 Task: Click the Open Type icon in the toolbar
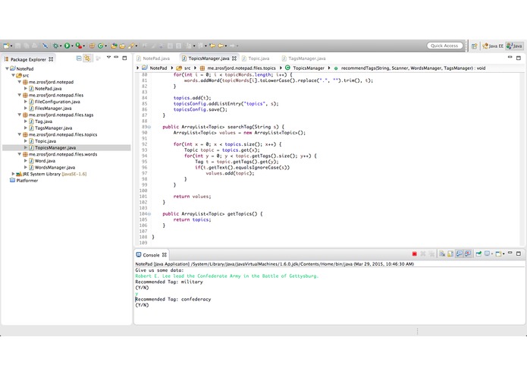tap(114, 46)
